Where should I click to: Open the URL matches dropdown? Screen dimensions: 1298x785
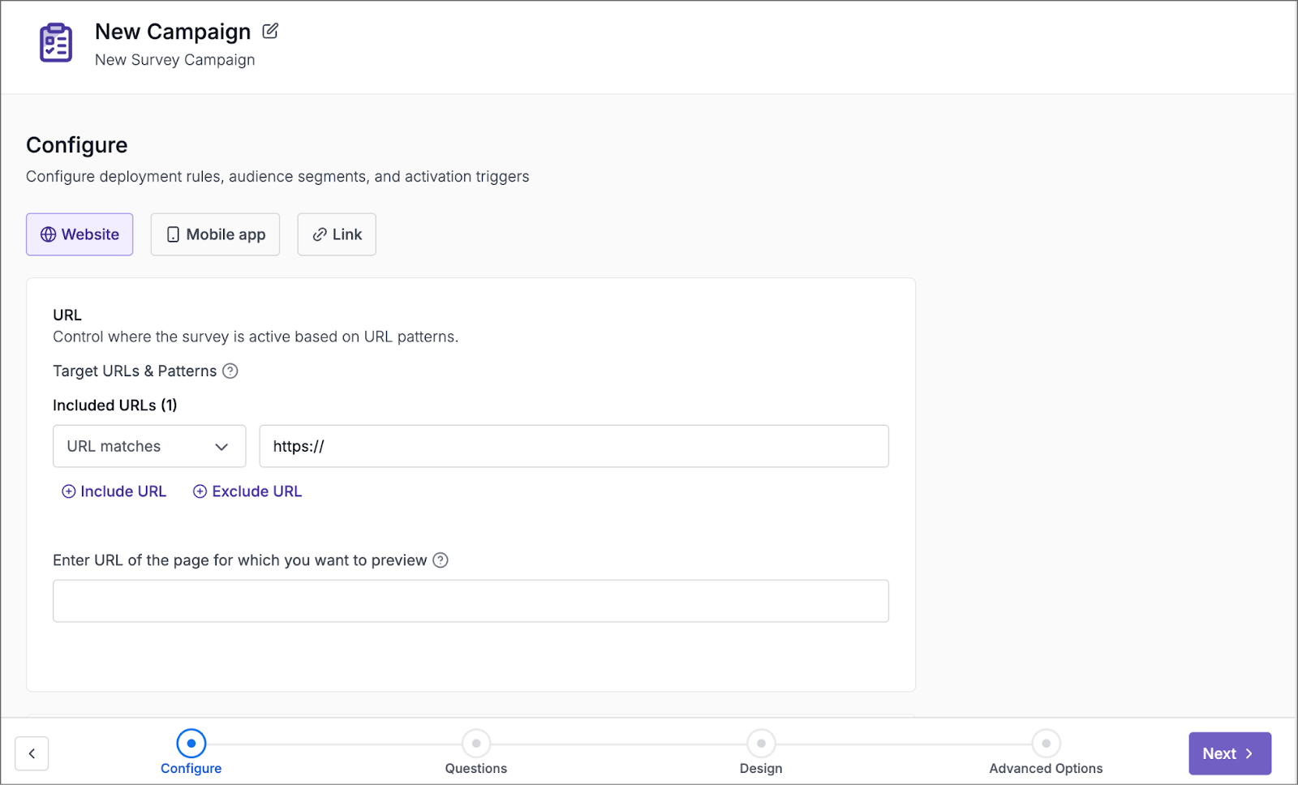(148, 446)
